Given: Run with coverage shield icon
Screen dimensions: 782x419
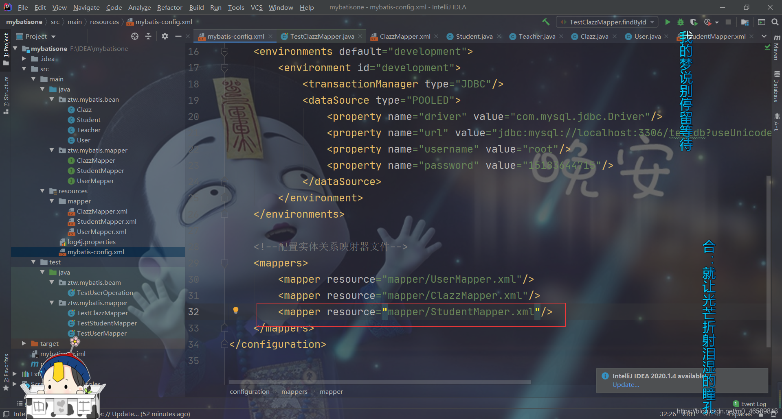Looking at the screenshot, I should click(x=694, y=22).
